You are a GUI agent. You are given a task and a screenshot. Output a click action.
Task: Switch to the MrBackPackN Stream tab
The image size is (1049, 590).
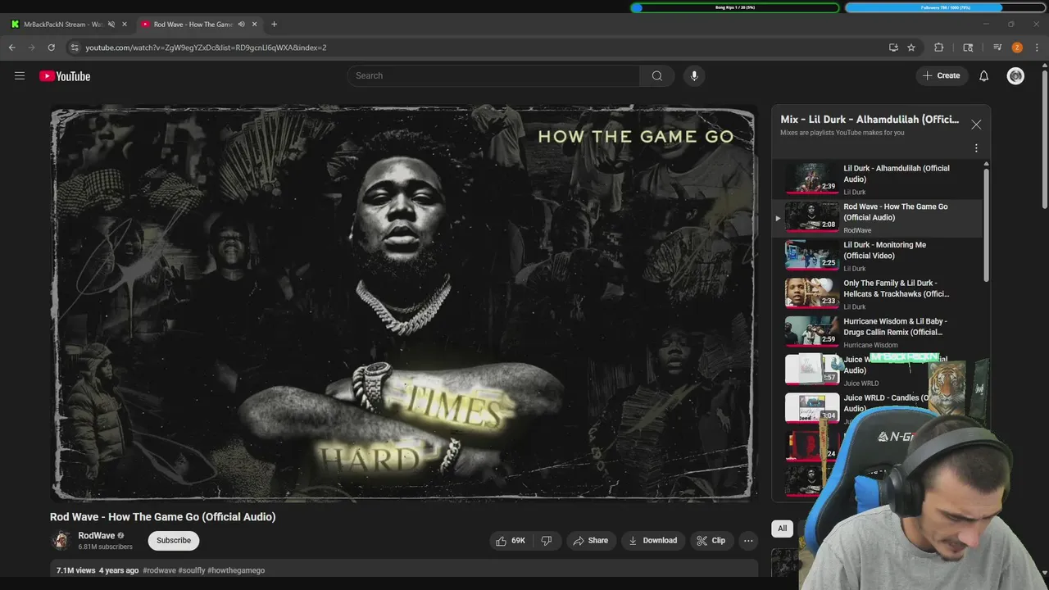pos(62,24)
